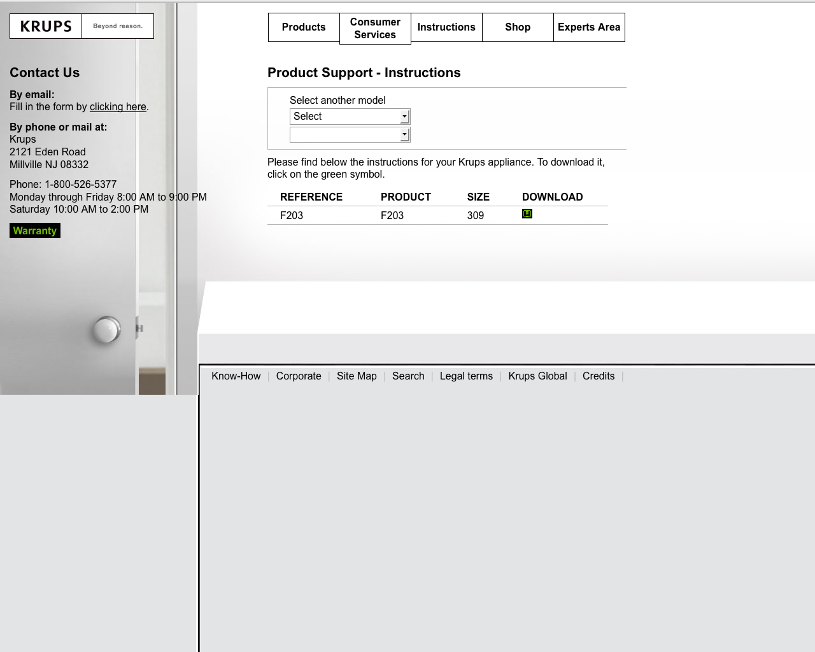Go to Instructions tab
This screenshot has width=815, height=652.
[x=446, y=27]
